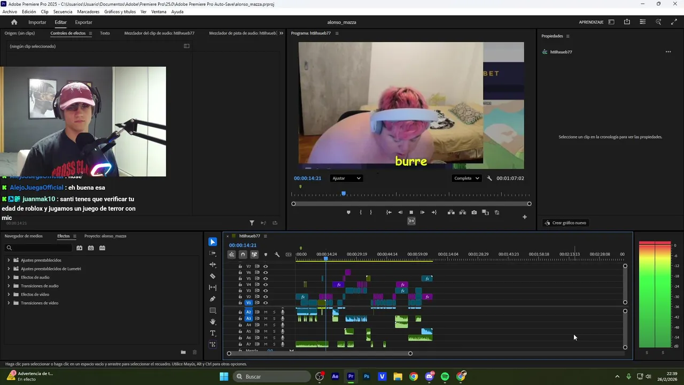Image resolution: width=684 pixels, height=385 pixels.
Task: Toggle snap magnet in timeline
Action: pos(243,255)
